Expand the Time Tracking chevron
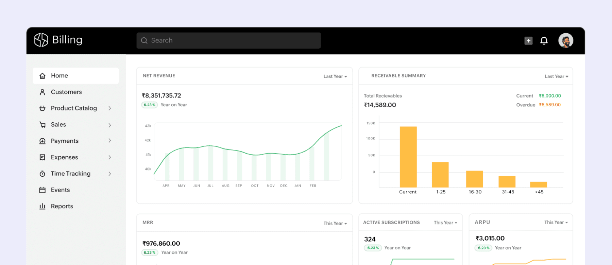This screenshot has width=612, height=265. pyautogui.click(x=110, y=174)
